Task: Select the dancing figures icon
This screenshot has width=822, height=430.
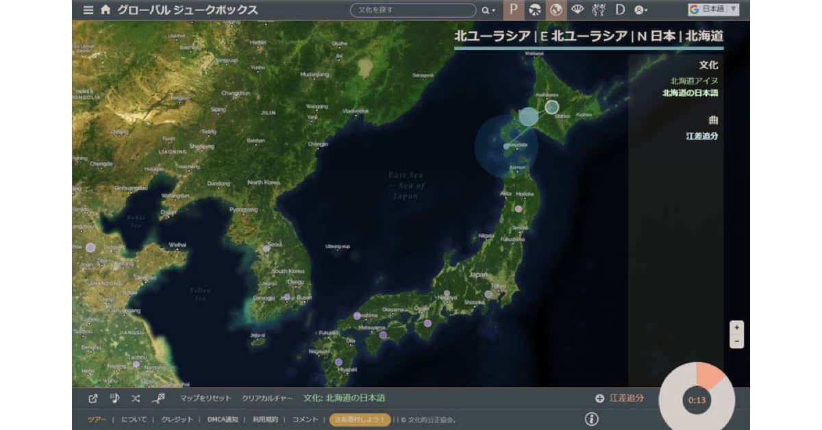Action: (598, 10)
